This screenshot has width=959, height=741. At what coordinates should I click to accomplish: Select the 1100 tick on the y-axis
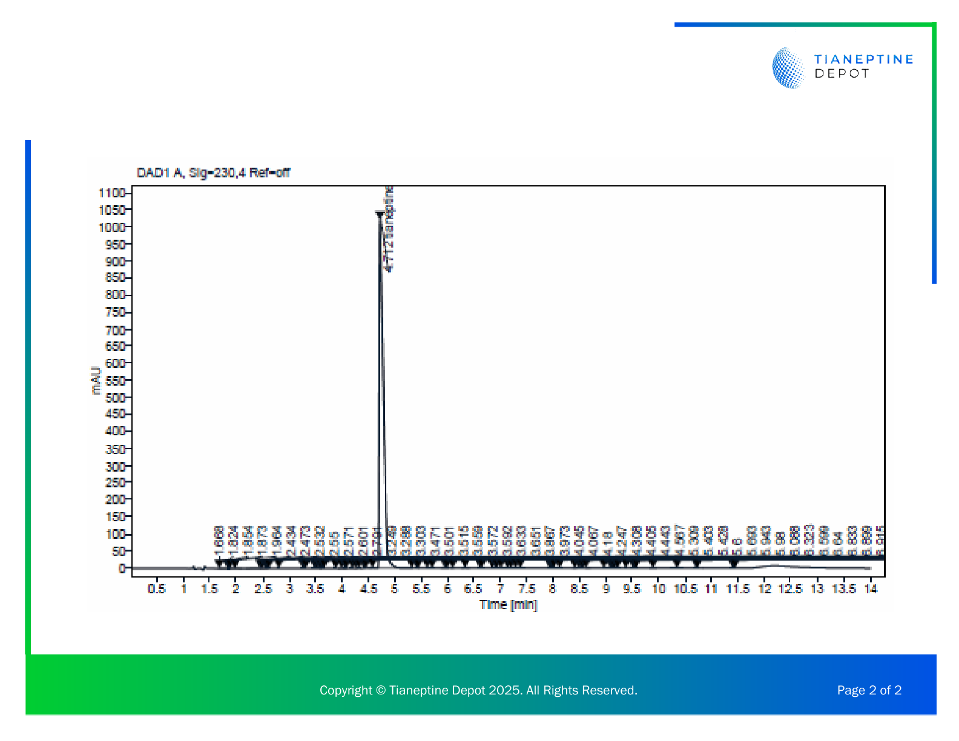(x=112, y=193)
